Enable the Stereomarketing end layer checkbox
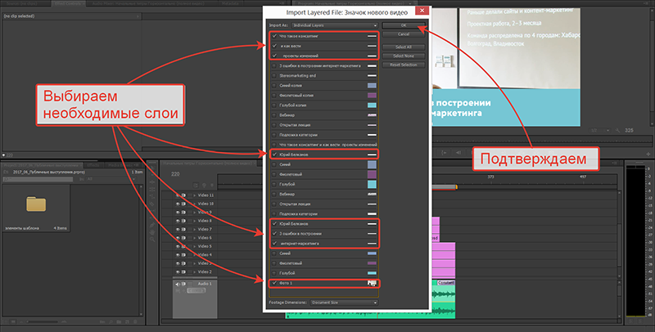Image resolution: width=655 pixels, height=332 pixels. click(273, 74)
